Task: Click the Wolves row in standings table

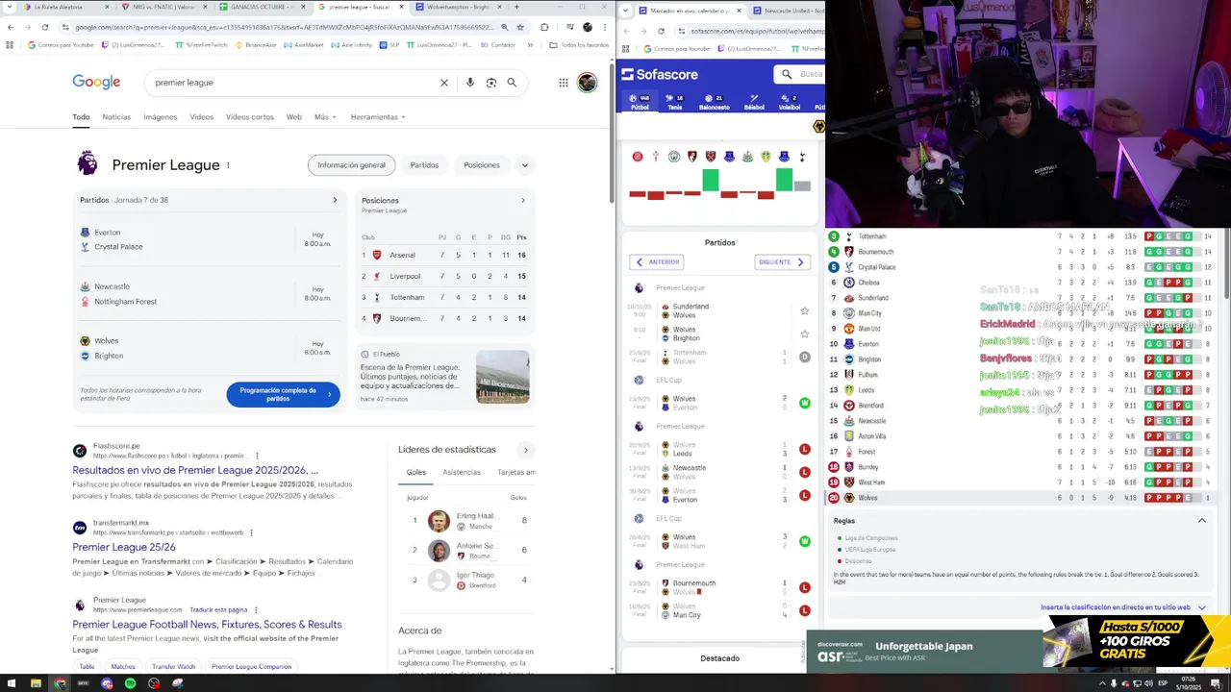Action: 1019,498
